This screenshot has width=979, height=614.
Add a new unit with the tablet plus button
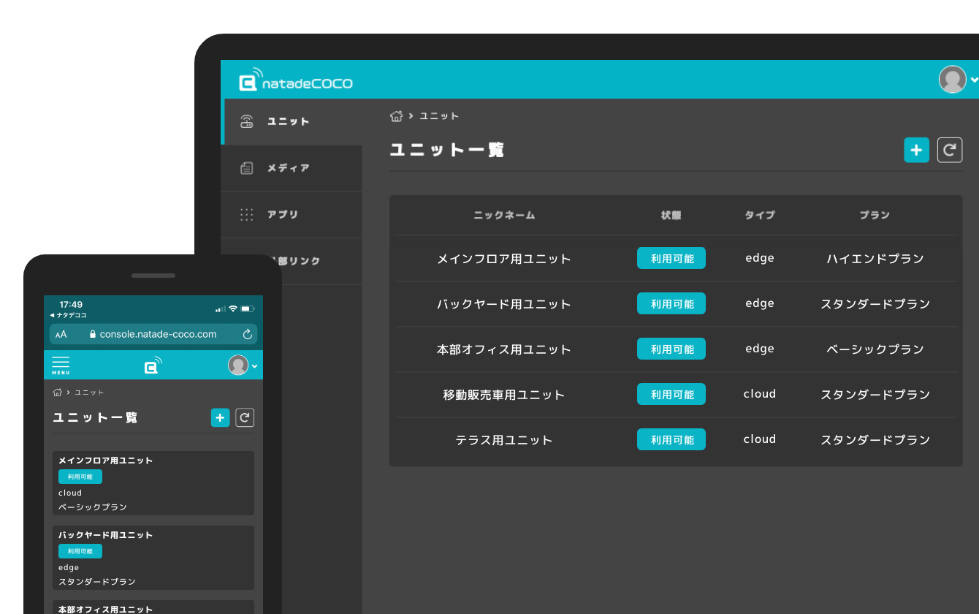(916, 150)
